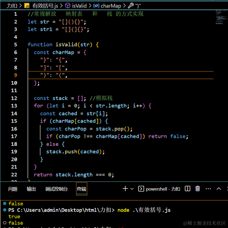Click 'let str1' declaration on line 3
The width and height of the screenshot is (228, 228).
(40, 29)
